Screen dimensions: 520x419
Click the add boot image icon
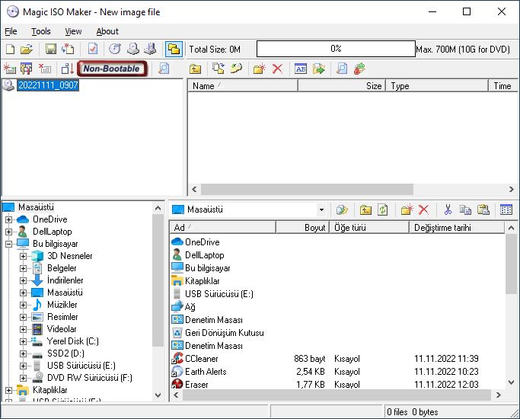[10, 69]
